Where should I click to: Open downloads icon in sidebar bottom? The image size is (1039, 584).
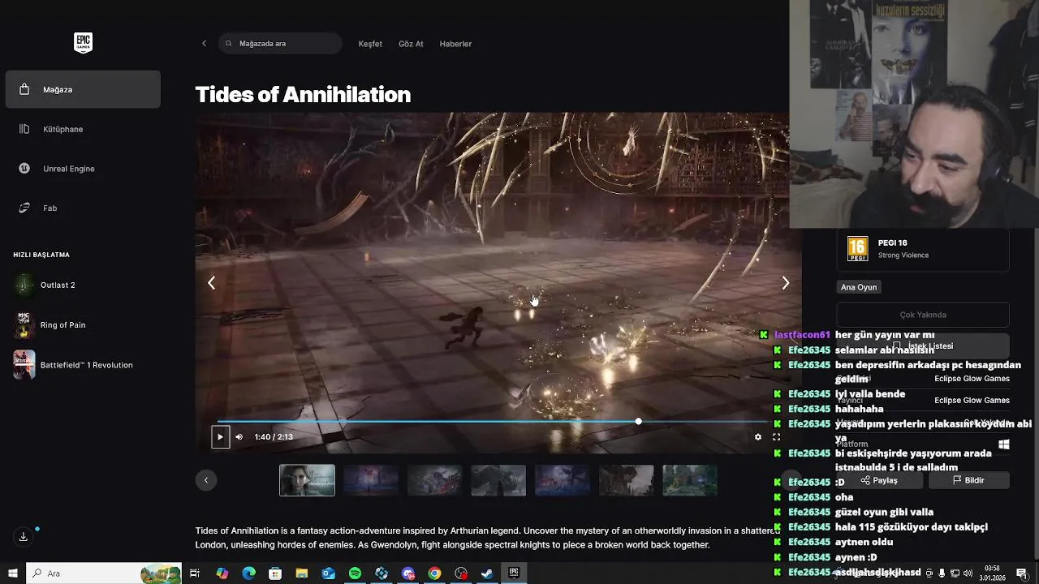23,537
